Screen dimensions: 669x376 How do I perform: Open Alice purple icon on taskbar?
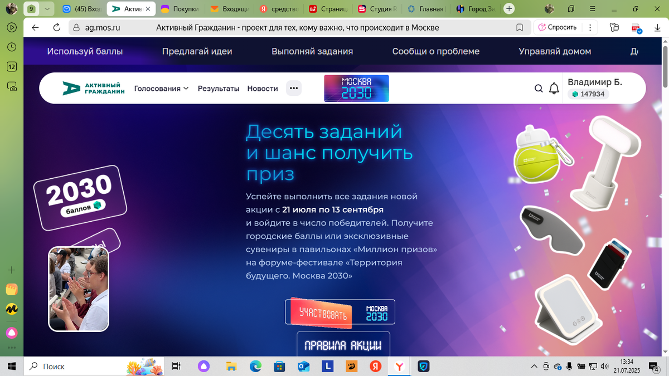click(204, 366)
